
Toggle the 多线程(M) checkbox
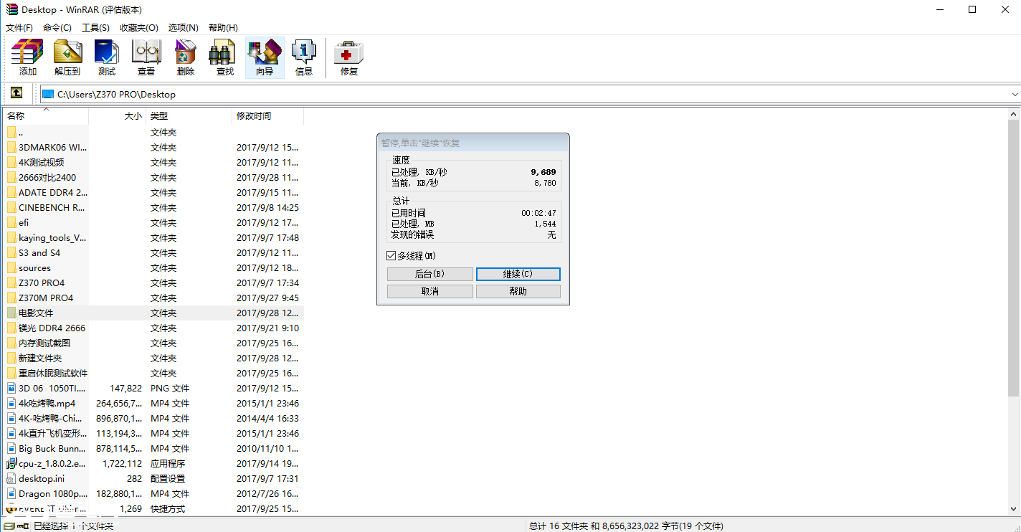tap(391, 255)
